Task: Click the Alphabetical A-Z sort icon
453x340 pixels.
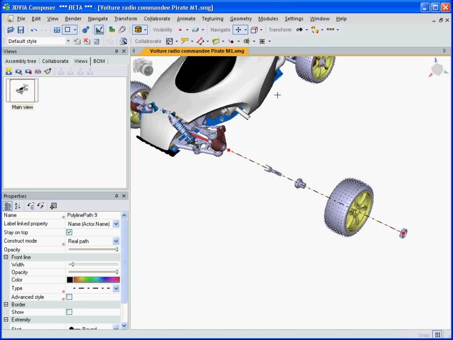Action: tap(17, 206)
